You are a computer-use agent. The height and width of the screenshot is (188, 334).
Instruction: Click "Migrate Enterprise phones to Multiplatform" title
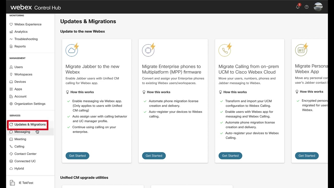(x=172, y=69)
